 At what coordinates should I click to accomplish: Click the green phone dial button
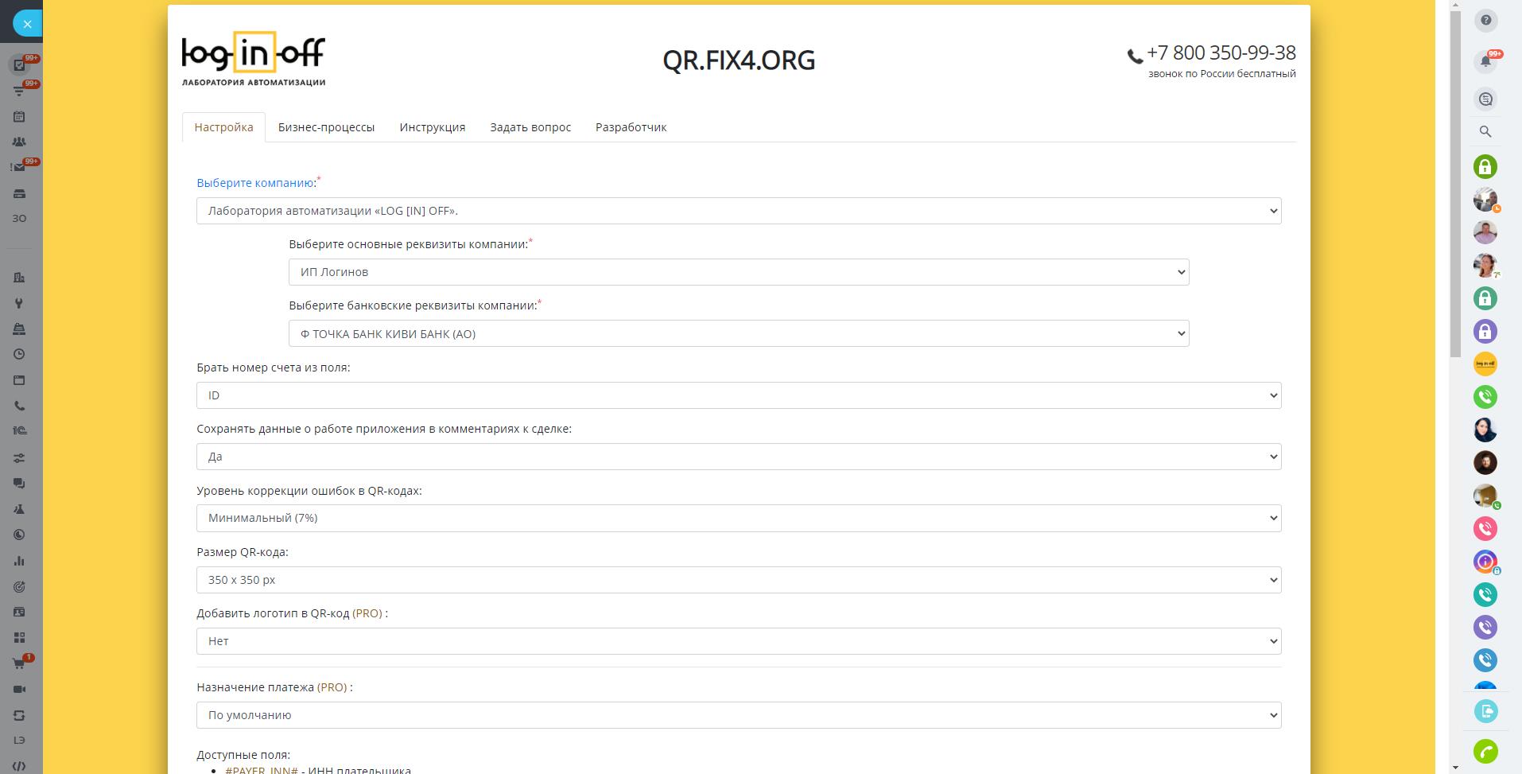tap(1485, 751)
